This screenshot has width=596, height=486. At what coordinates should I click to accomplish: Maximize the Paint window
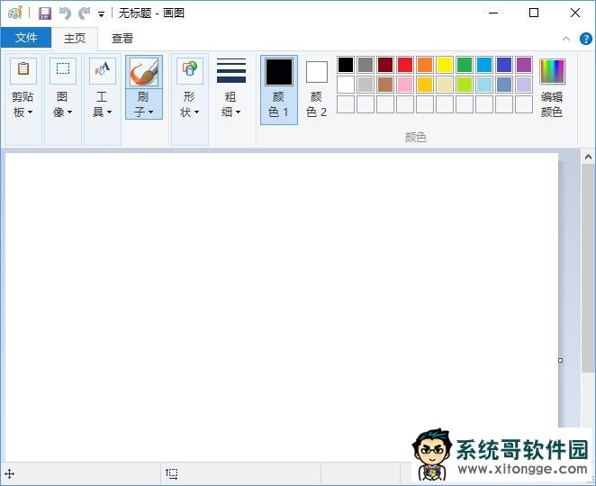click(x=534, y=13)
